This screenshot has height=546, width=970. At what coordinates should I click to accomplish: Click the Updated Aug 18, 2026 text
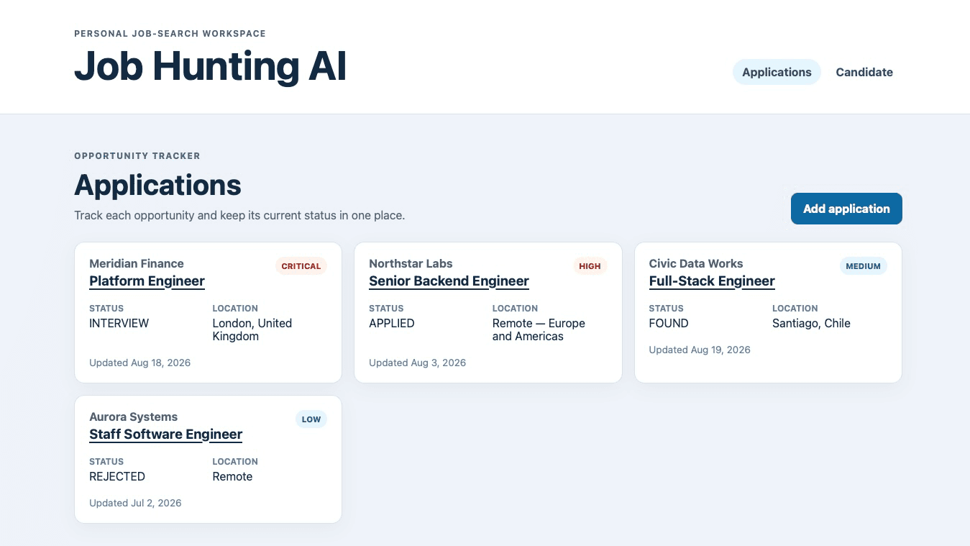(x=139, y=363)
